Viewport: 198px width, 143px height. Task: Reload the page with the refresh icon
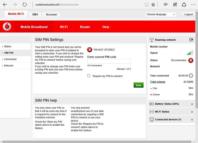(x=24, y=5)
